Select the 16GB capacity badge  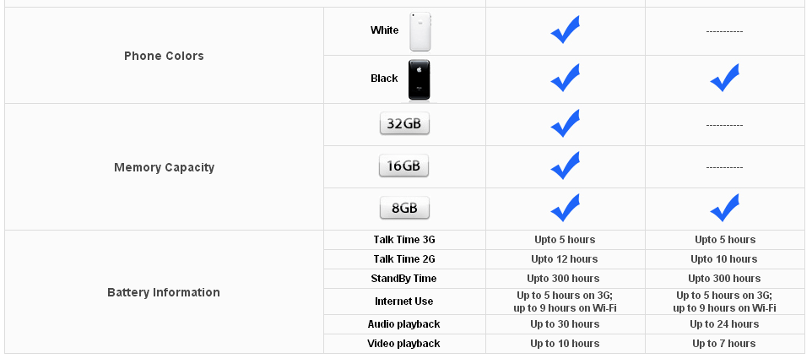[x=404, y=166]
